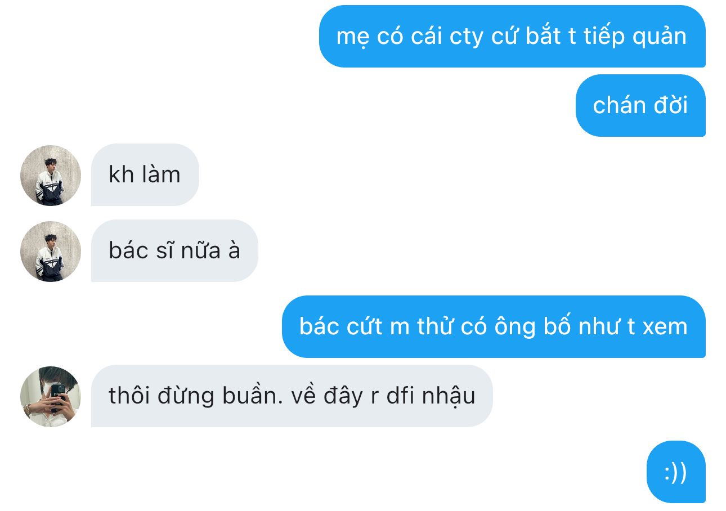
Task: Select the "chán đời" blue message
Action: click(x=640, y=105)
